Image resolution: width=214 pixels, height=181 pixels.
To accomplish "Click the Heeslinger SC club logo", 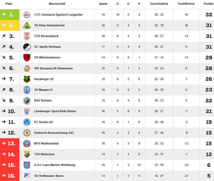I will tap(27, 79).
